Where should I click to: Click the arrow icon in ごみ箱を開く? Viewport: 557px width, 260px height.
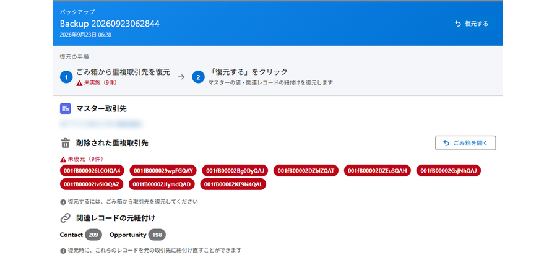(x=446, y=143)
